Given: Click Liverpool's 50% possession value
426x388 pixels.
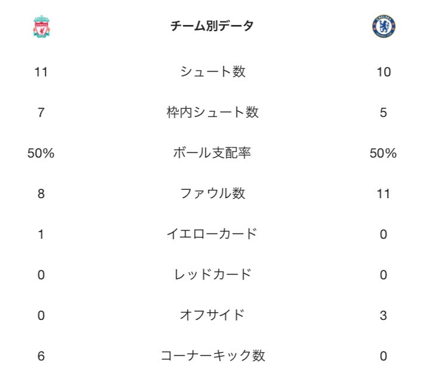Looking at the screenshot, I should pyautogui.click(x=41, y=153).
